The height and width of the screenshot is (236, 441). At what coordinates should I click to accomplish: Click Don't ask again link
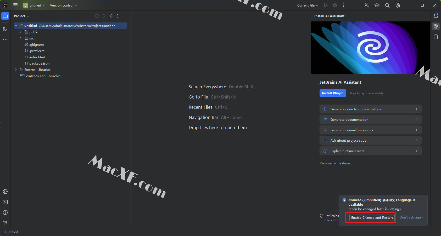(411, 217)
